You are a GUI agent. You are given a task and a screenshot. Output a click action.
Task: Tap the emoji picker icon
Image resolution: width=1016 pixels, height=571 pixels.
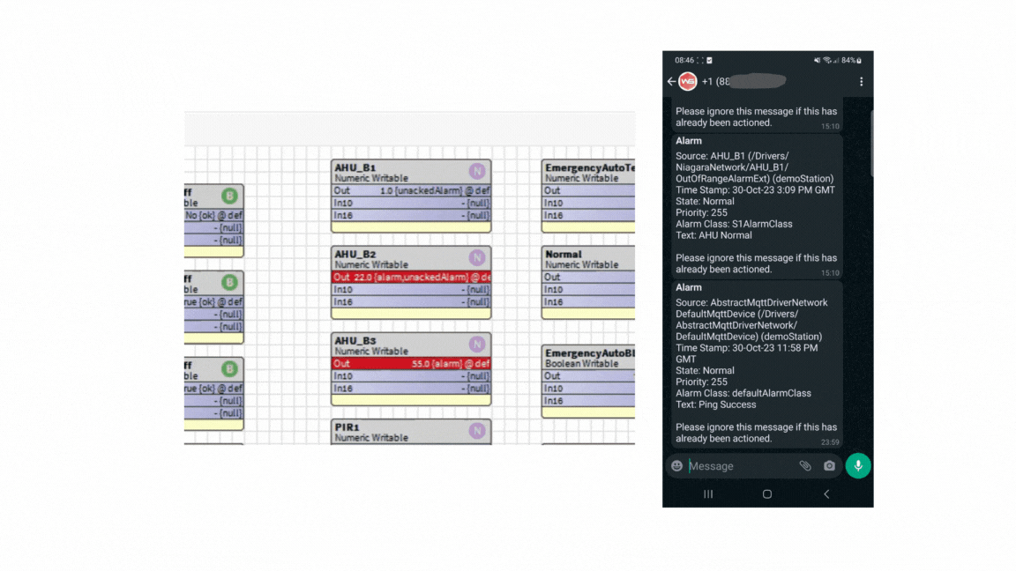[677, 466]
